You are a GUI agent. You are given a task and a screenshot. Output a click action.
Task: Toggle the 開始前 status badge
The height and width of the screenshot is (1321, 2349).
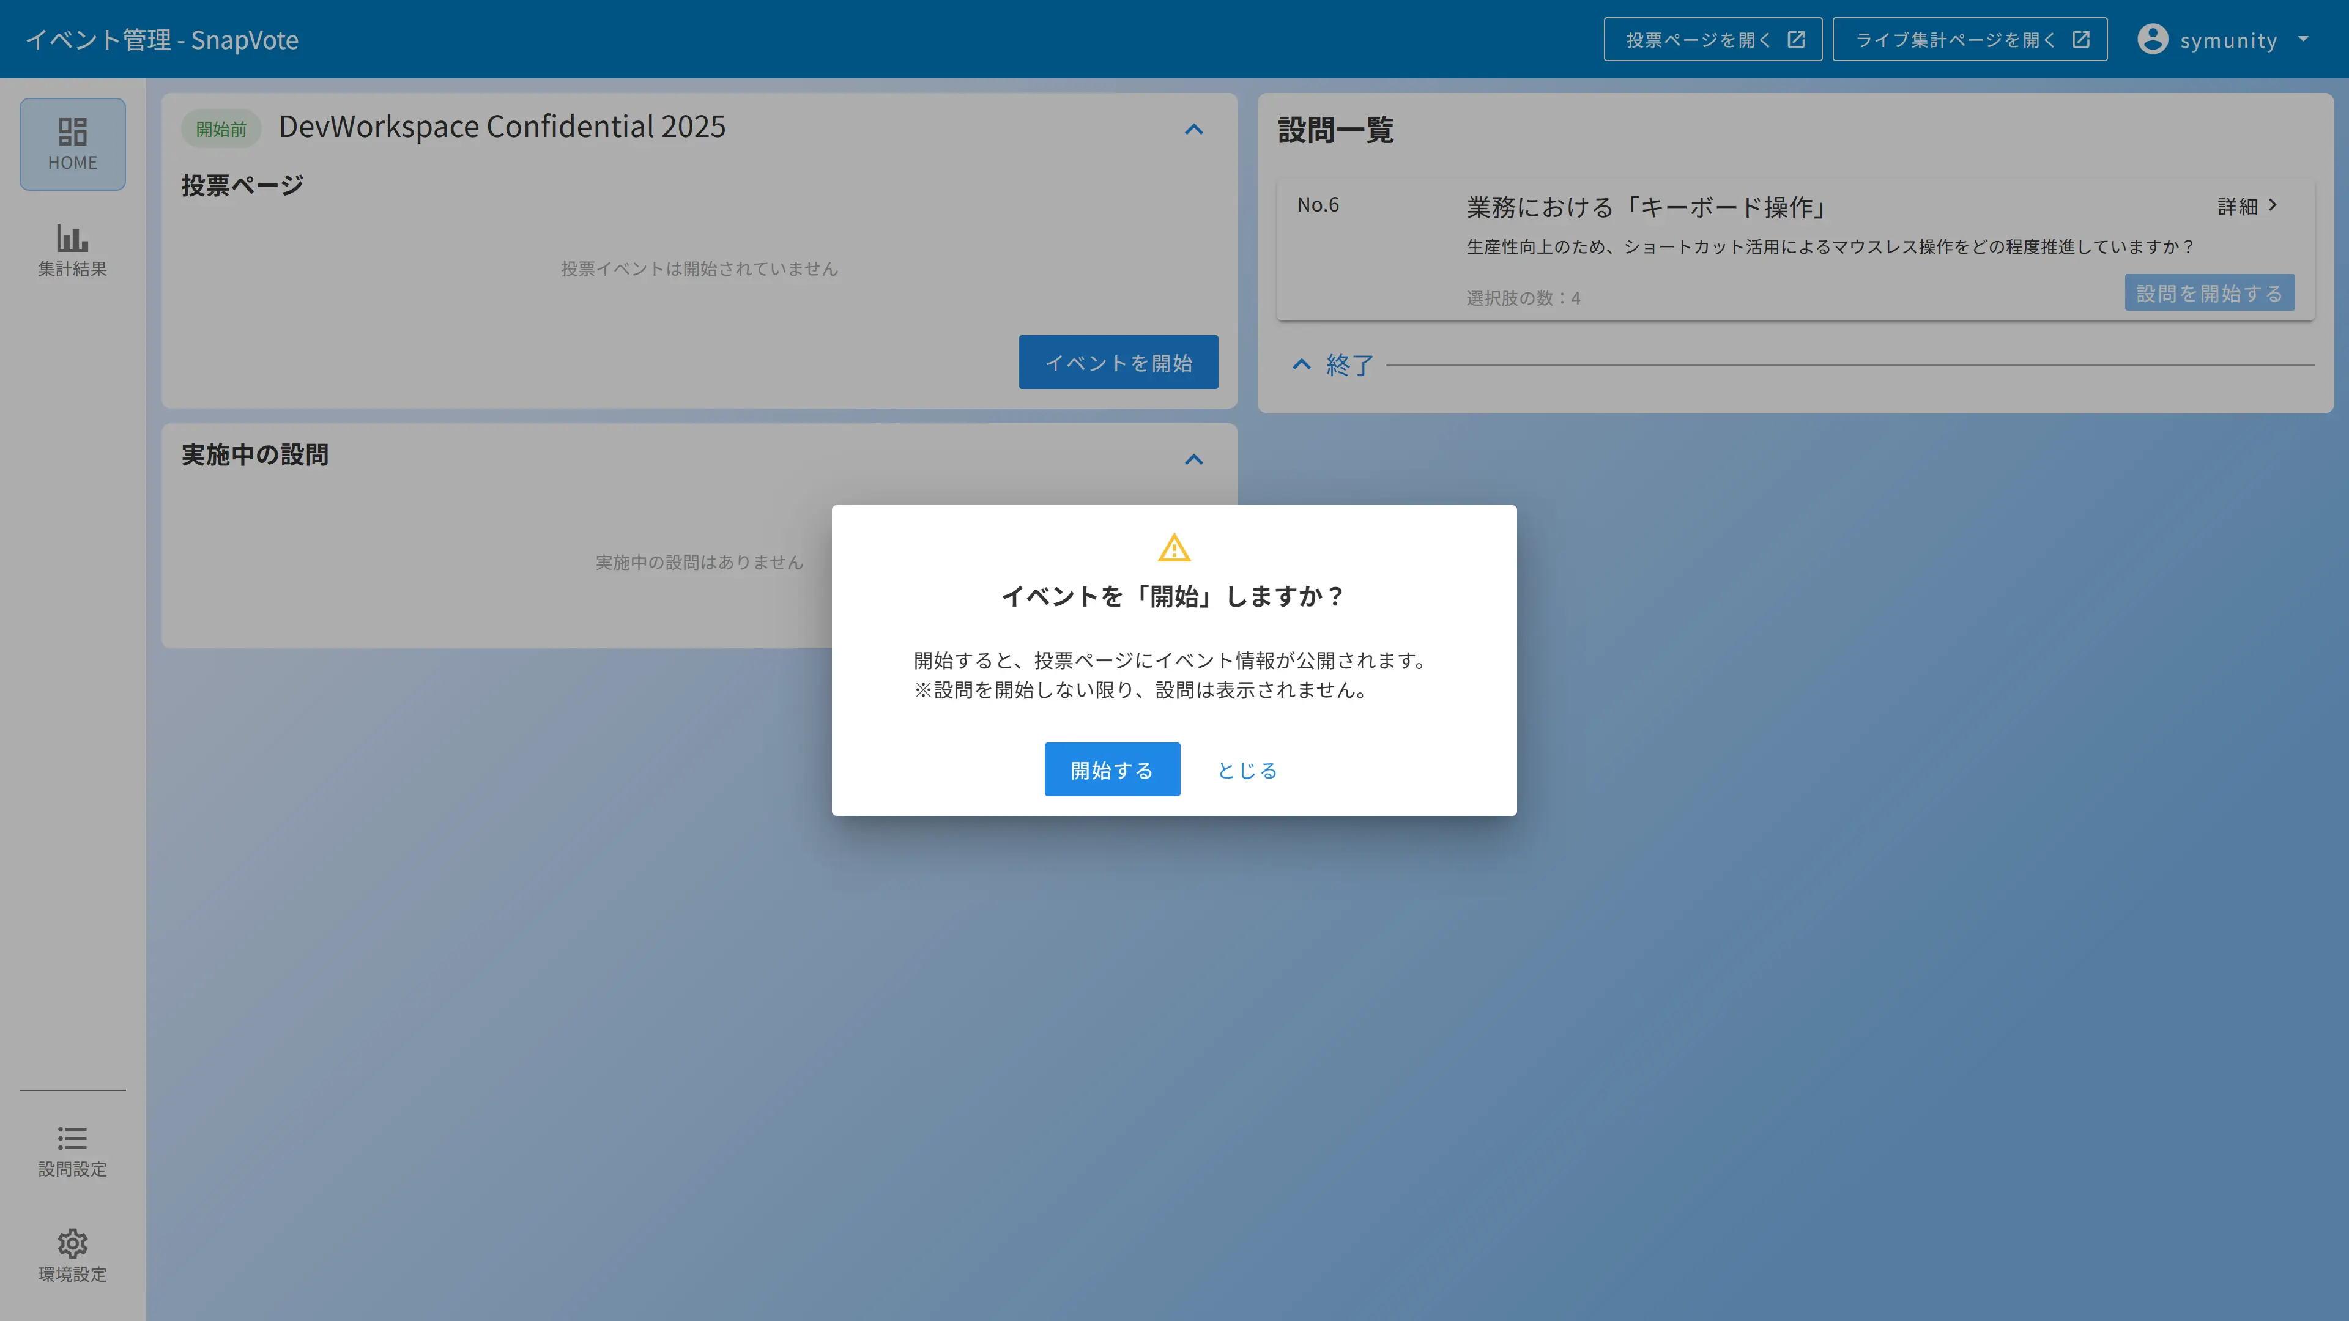[x=221, y=128]
